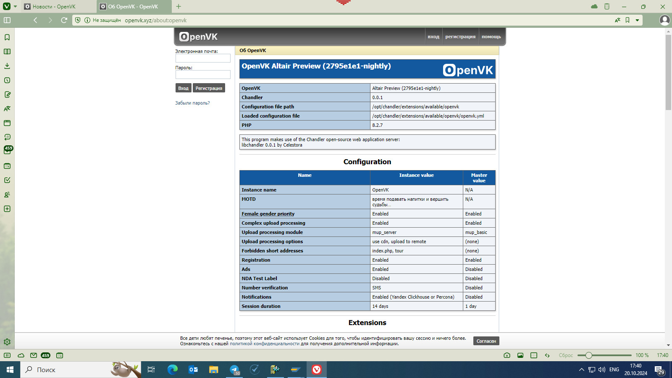Reload the current page

click(64, 20)
